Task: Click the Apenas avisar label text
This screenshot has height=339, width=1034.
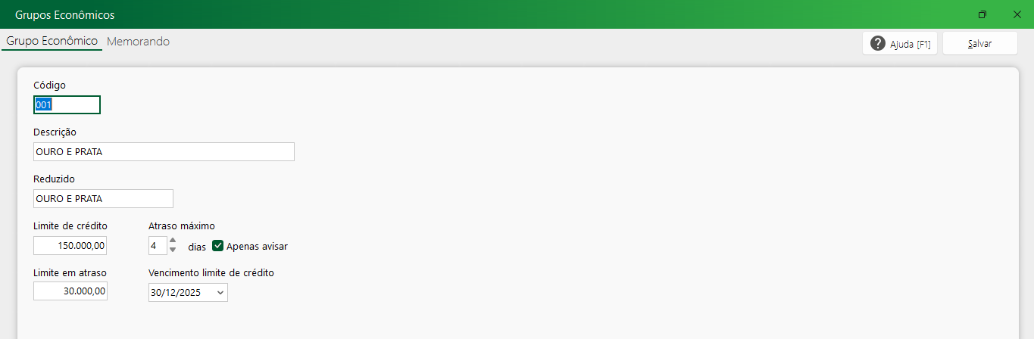Action: [x=257, y=247]
